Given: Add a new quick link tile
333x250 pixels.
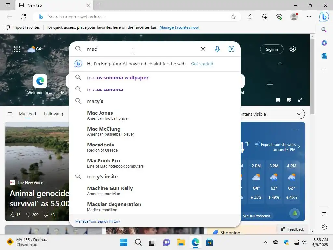Looking at the screenshot, I should (270, 84).
